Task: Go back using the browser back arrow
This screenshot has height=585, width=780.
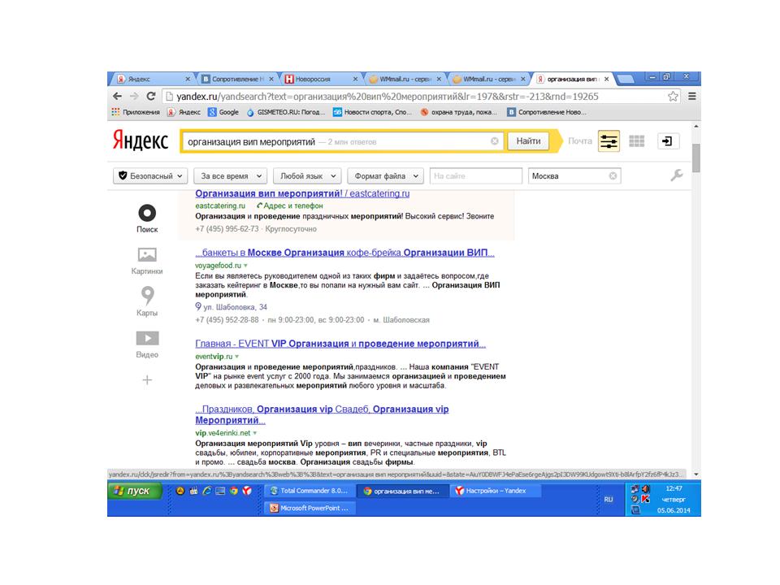Action: coord(117,96)
